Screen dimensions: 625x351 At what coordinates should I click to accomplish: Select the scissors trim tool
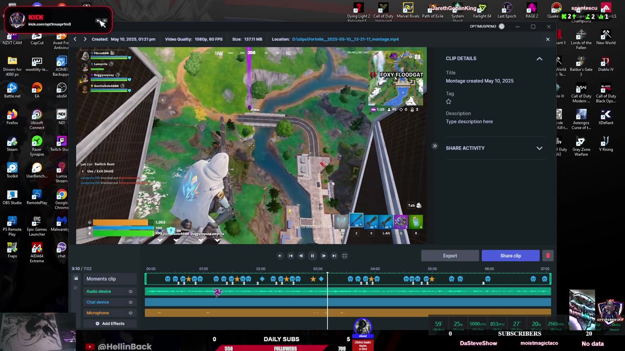pos(76,288)
